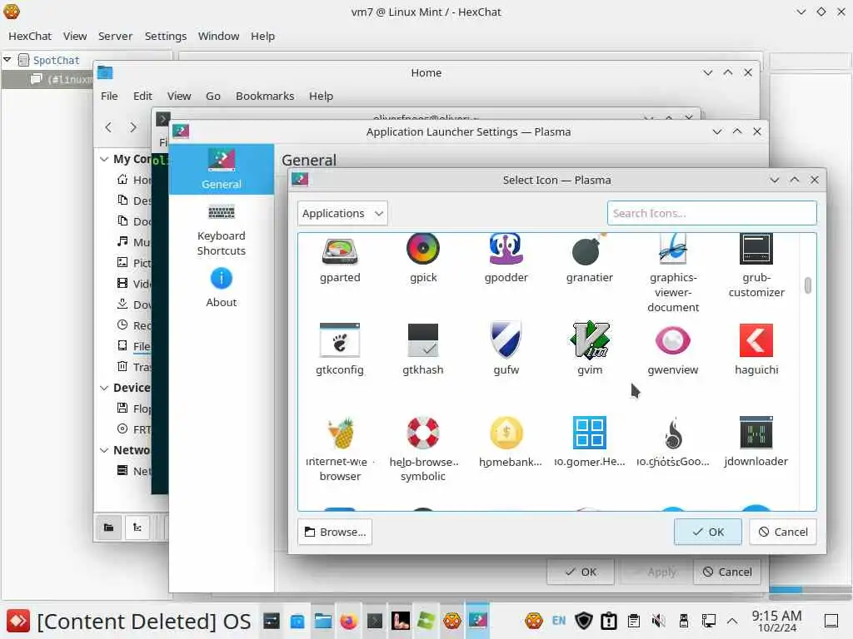Screen dimensions: 853x639
Task: Select the jdownloader icon
Action: tap(756, 433)
